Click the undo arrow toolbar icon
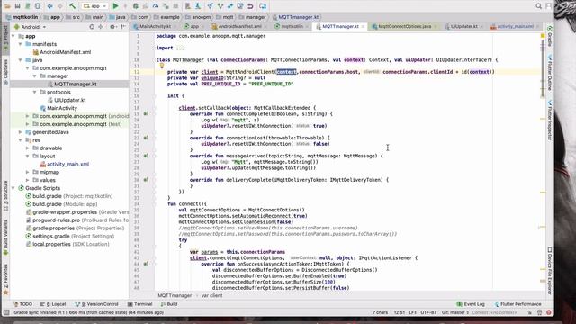Viewport: 576px width, 324px height. tap(250, 6)
